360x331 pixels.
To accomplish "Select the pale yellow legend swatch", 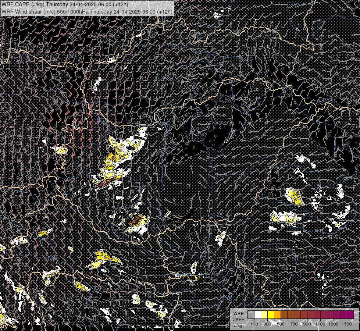I will click(x=264, y=314).
